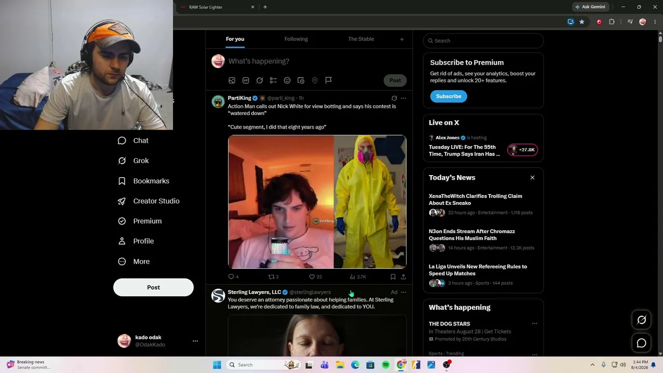Viewport: 663px width, 373px height.
Task: Click the install app icon in address bar
Action: click(x=571, y=22)
